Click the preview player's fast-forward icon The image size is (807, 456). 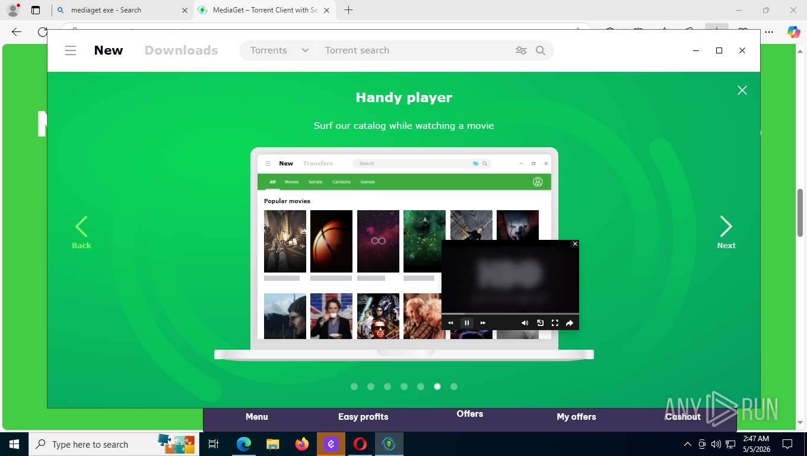[483, 323]
